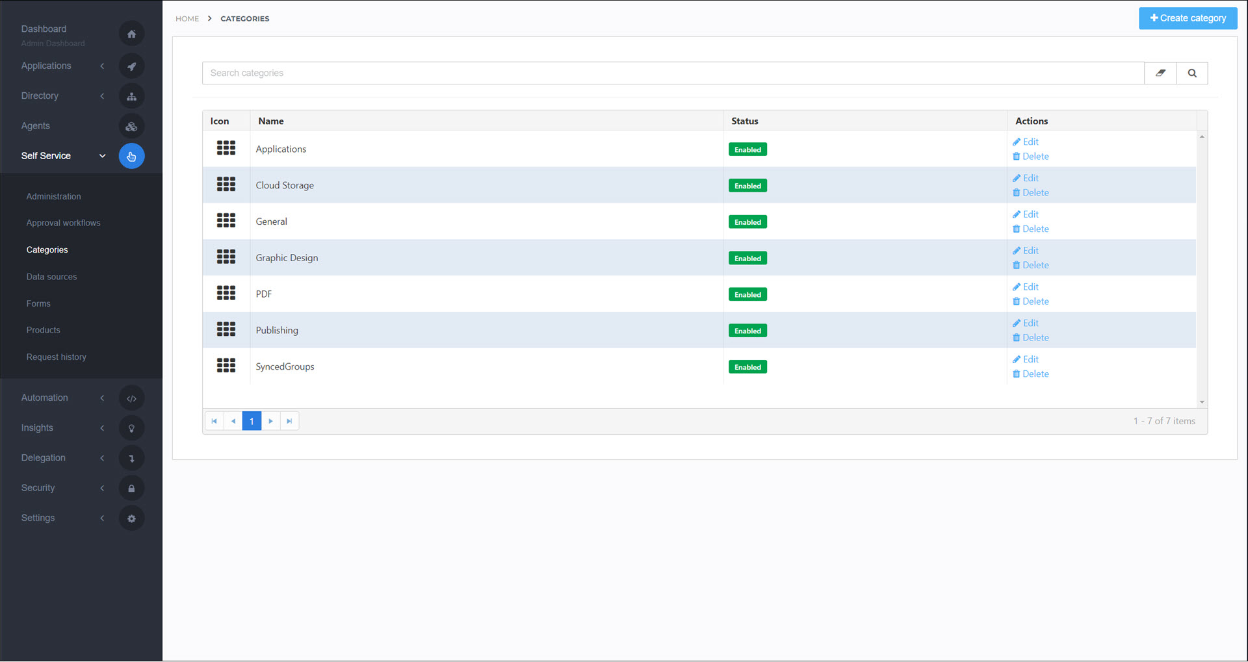Delete the Cloud Storage category
1248x662 pixels.
tap(1031, 193)
